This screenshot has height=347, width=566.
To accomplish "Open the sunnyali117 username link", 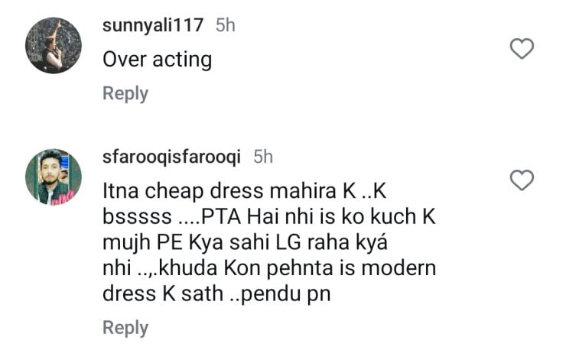I will pyautogui.click(x=153, y=25).
